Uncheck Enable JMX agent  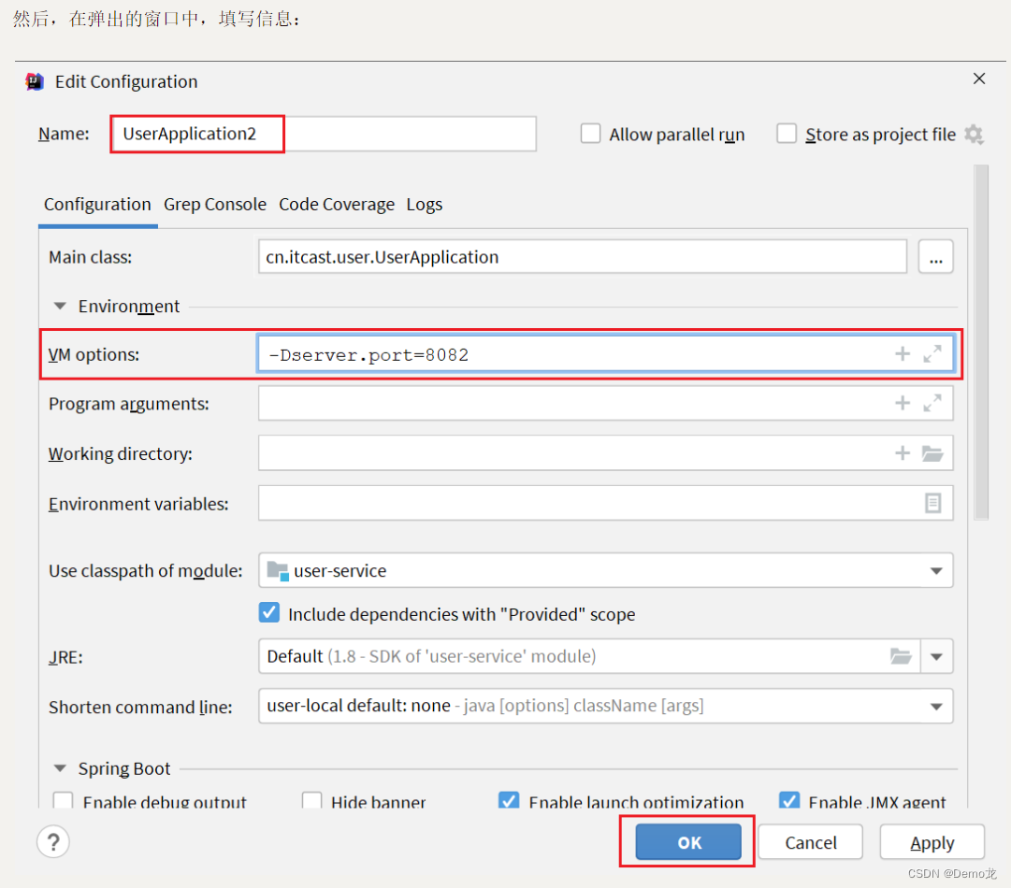[789, 800]
